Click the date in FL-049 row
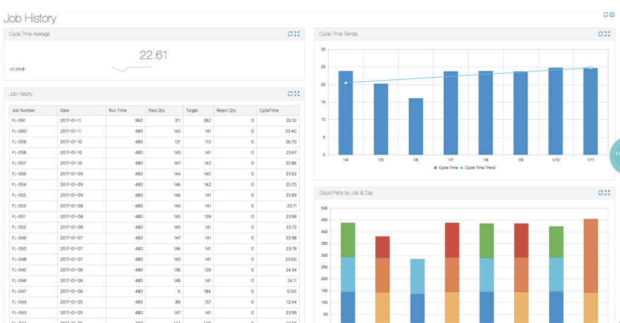The height and width of the screenshot is (323, 620). pos(70,238)
